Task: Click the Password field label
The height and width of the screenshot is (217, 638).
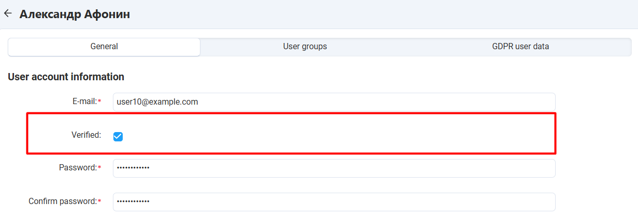Action: pos(78,168)
